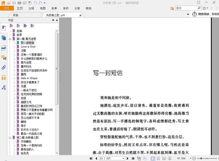Screen dimensions: 219x161
Task: Open the Security lock panel
Action: (4, 77)
